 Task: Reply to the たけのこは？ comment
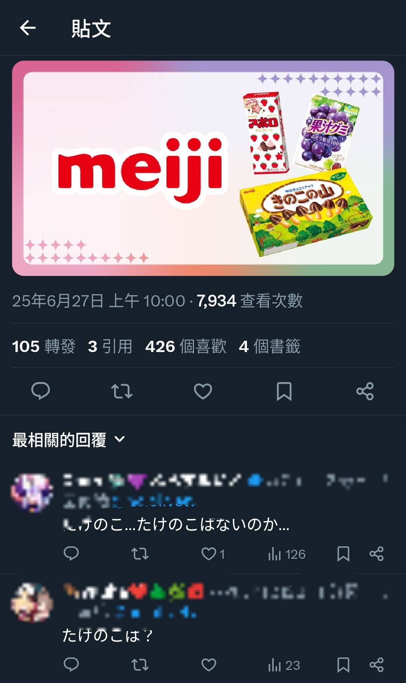tap(71, 665)
